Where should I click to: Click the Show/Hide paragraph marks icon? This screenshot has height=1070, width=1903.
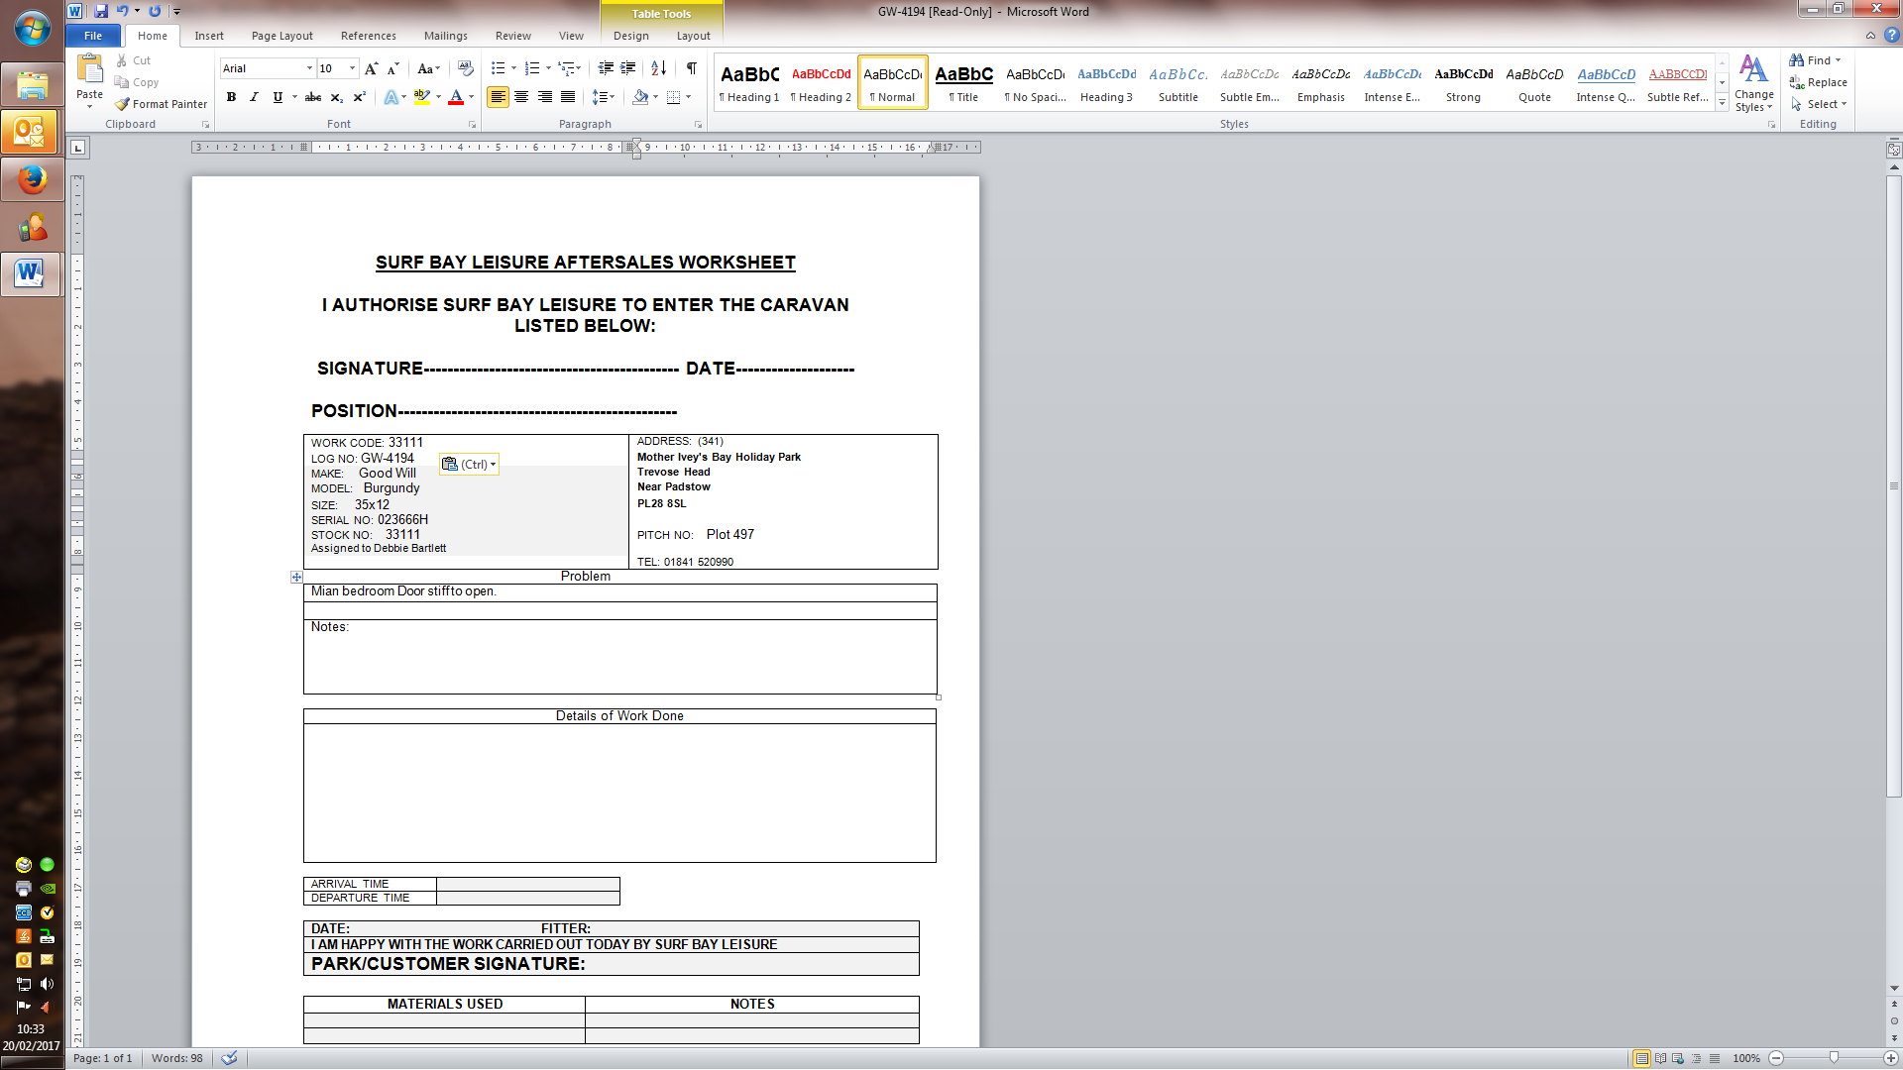click(691, 68)
